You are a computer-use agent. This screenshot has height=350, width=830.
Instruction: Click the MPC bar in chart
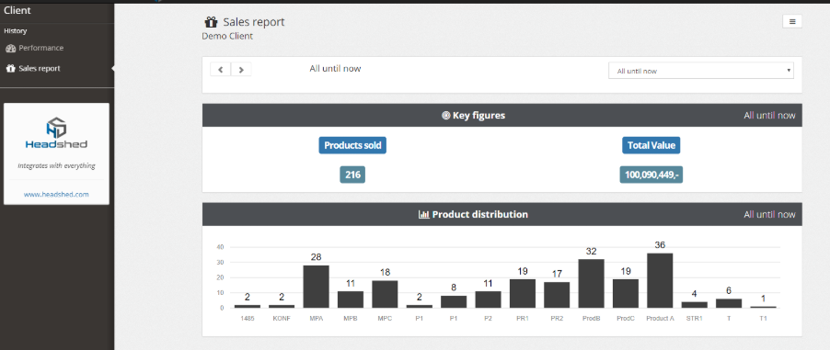pos(385,294)
